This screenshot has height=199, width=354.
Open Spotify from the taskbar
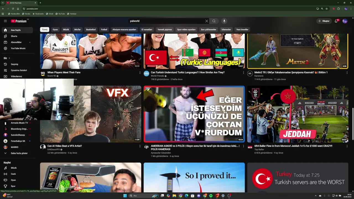point(211,196)
